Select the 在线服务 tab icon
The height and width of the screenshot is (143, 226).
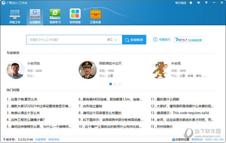click(x=35, y=14)
